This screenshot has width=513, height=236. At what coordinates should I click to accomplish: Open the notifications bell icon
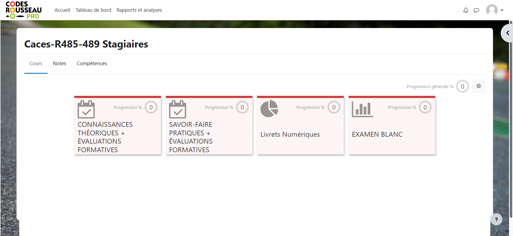click(465, 10)
